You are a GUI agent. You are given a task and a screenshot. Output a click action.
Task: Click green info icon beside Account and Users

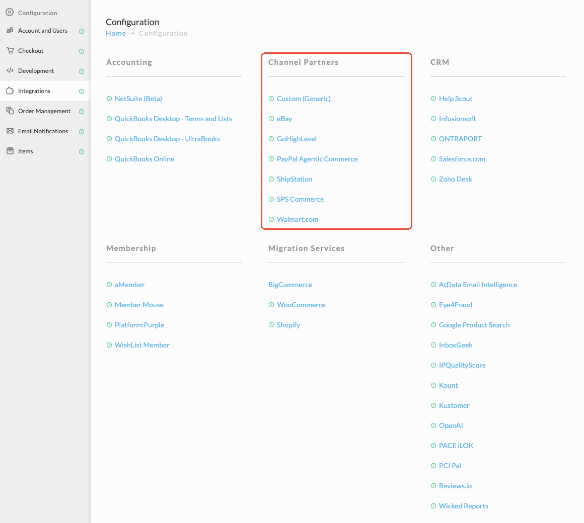pos(82,31)
